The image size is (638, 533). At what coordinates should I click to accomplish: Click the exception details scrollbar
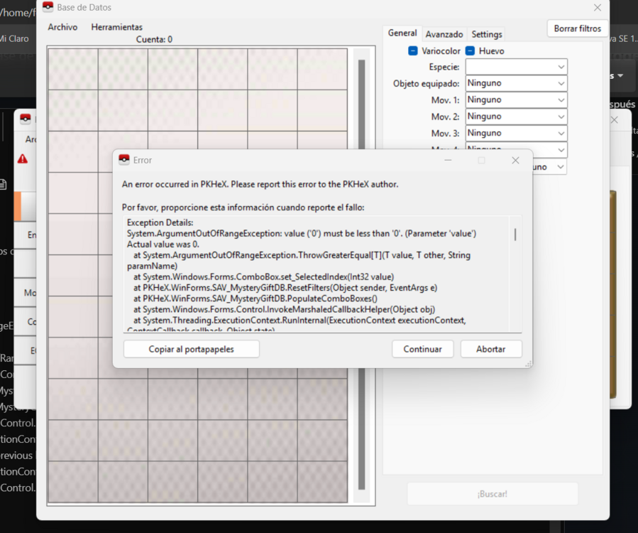tap(515, 235)
